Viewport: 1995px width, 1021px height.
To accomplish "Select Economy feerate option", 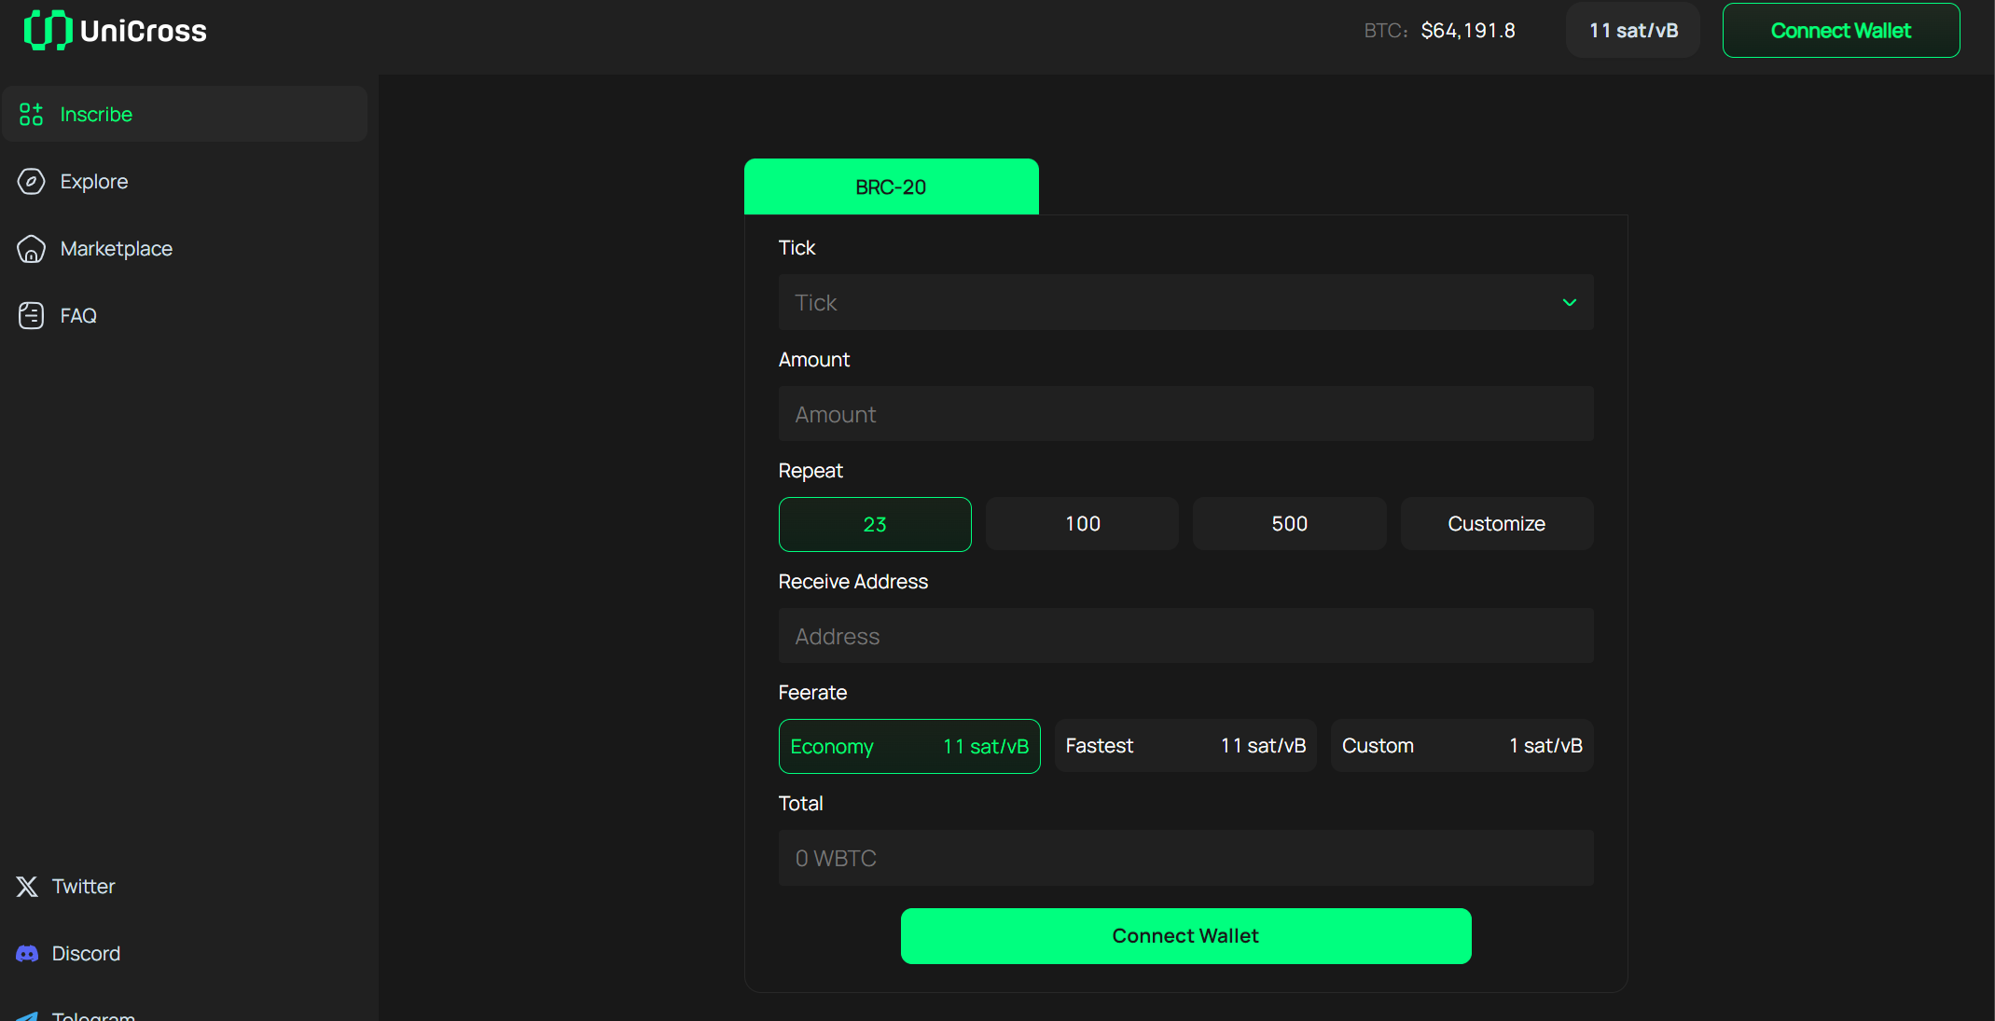I will click(x=909, y=746).
